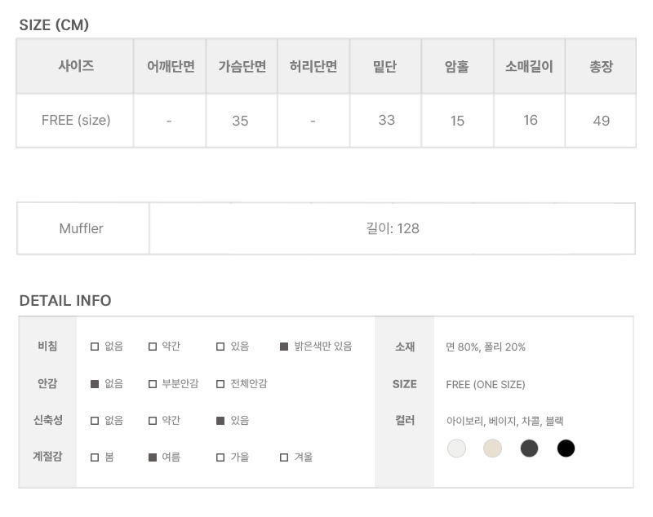Click the '사이즈' column header
The image size is (653, 517).
point(76,67)
